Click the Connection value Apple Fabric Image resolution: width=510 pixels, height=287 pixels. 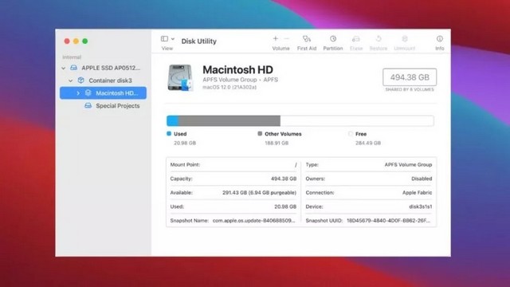point(417,193)
